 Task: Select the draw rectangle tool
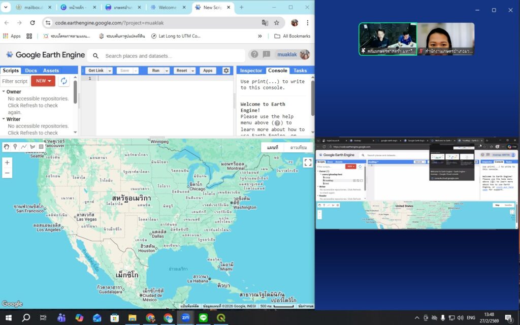(41, 147)
